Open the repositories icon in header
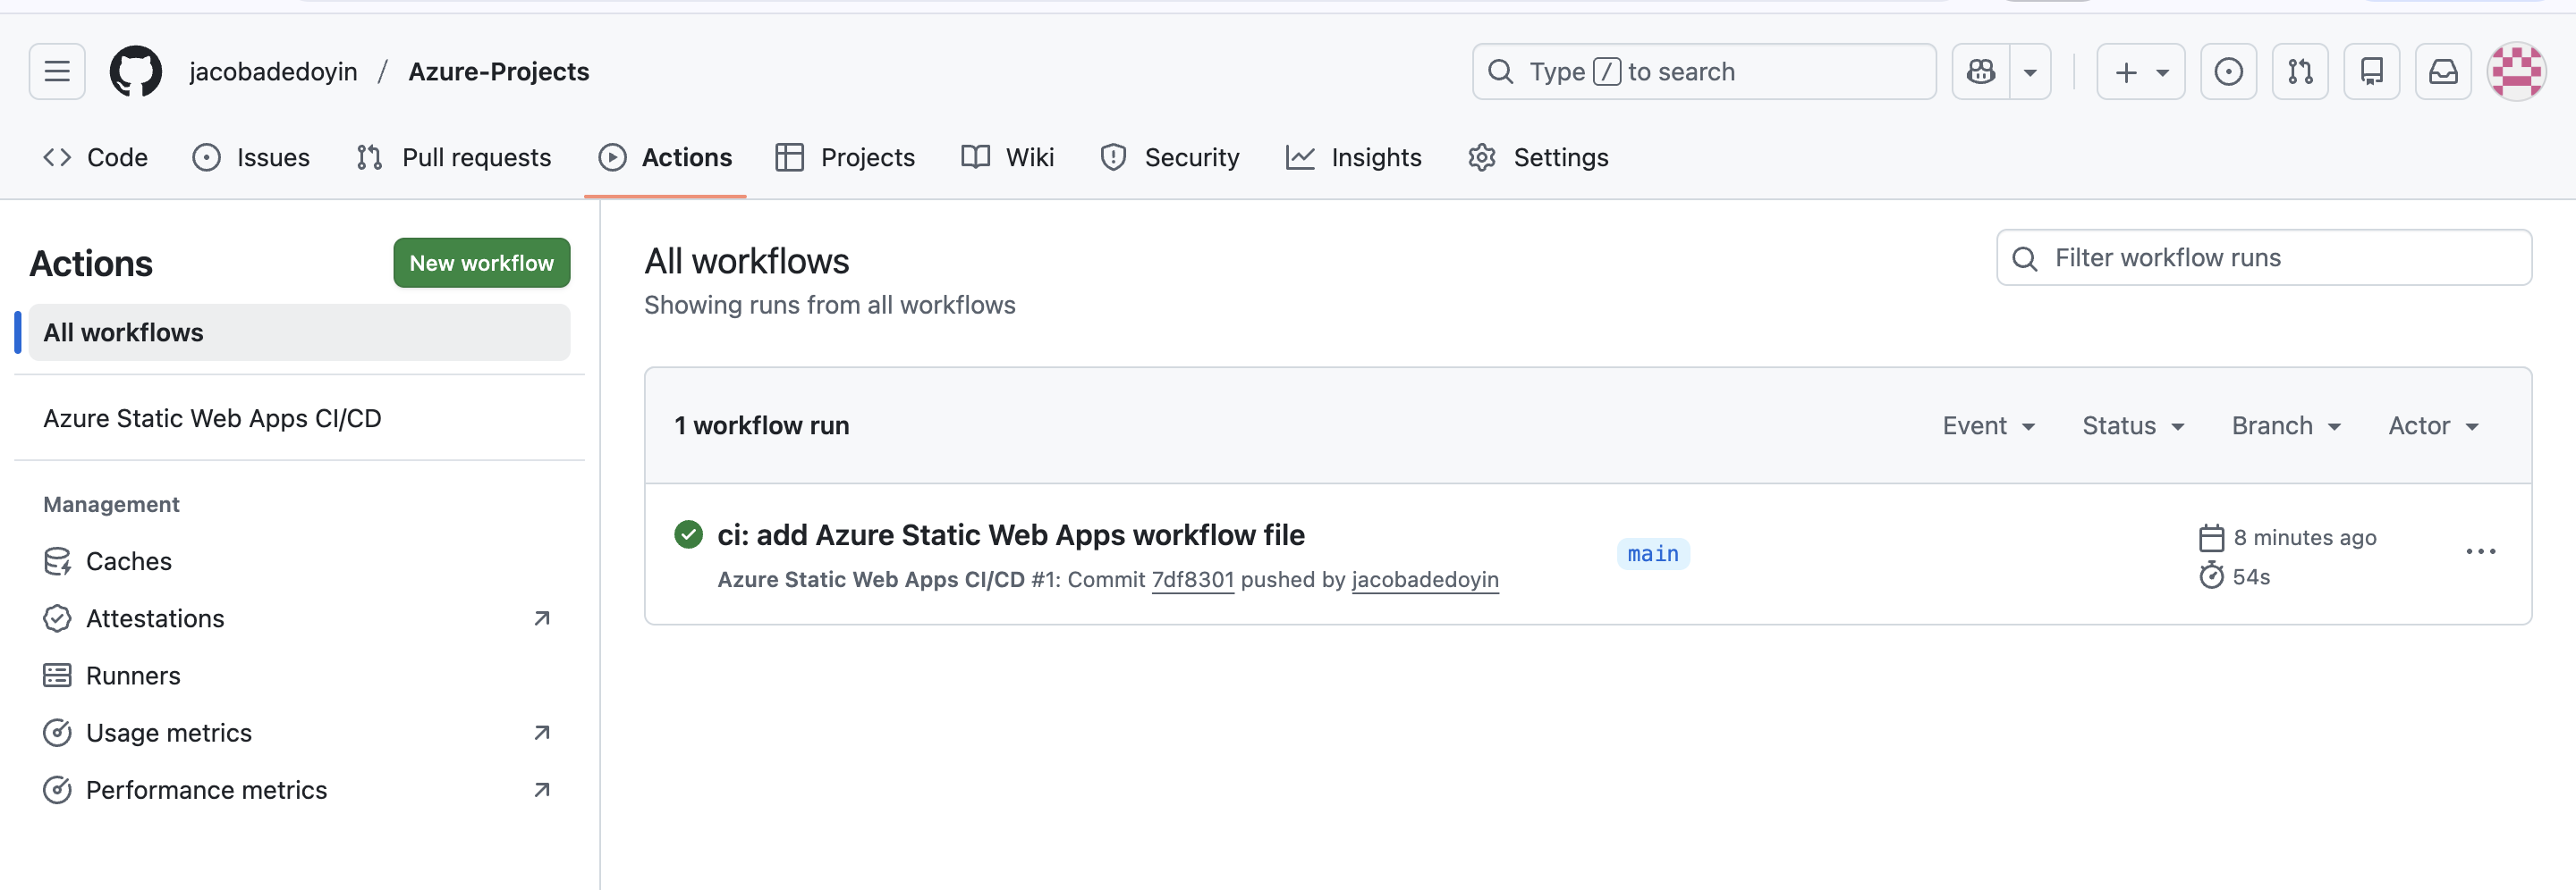Viewport: 2576px width, 890px height. [2372, 71]
